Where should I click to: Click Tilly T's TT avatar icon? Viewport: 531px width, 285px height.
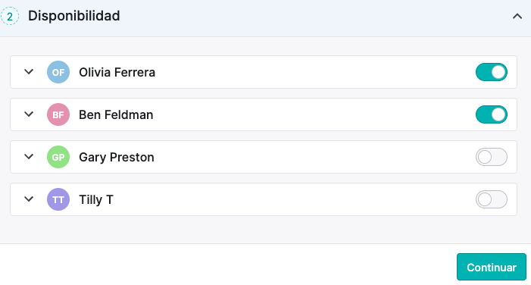point(58,199)
